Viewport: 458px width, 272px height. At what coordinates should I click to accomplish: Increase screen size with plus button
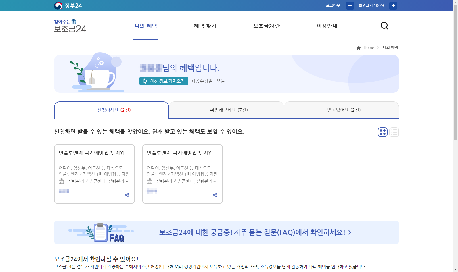click(x=393, y=6)
